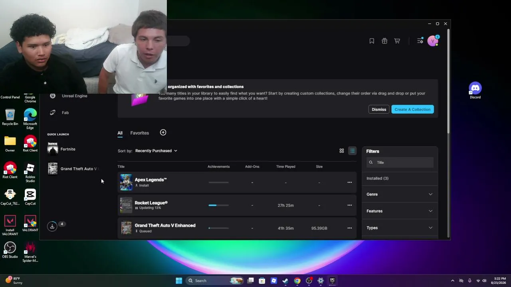
Task: Click the Rocket League achievements progress bar
Action: [218, 205]
